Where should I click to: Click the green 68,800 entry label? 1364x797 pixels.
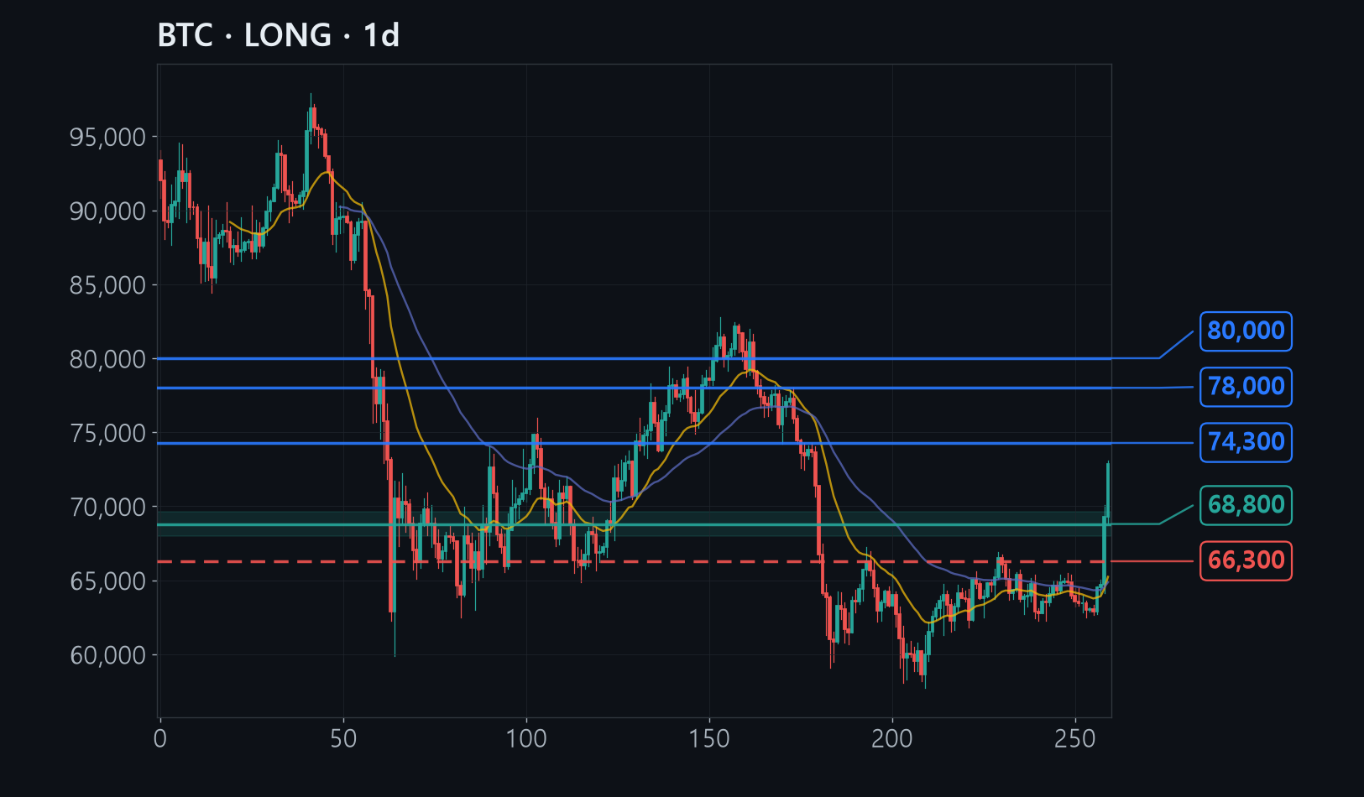click(x=1246, y=505)
